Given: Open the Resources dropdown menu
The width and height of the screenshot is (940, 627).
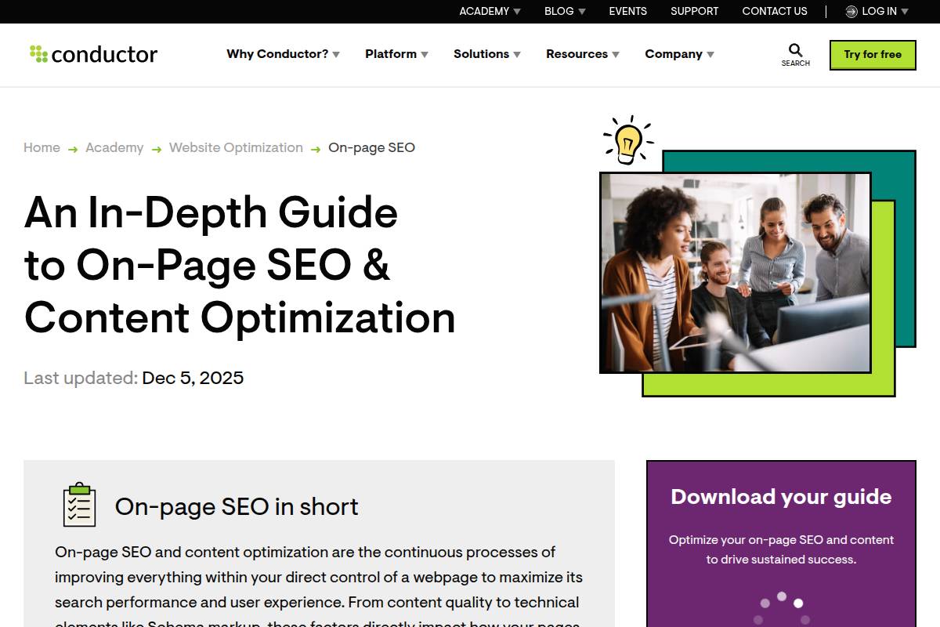Looking at the screenshot, I should click(582, 54).
